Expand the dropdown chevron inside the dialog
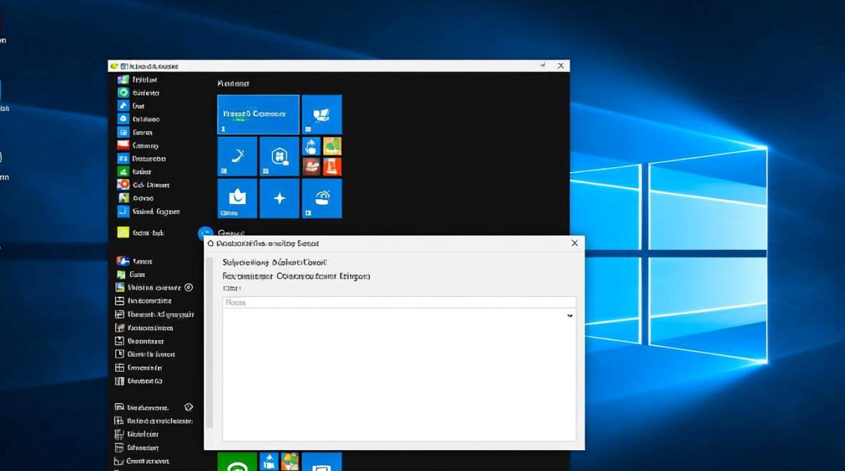 coord(570,316)
